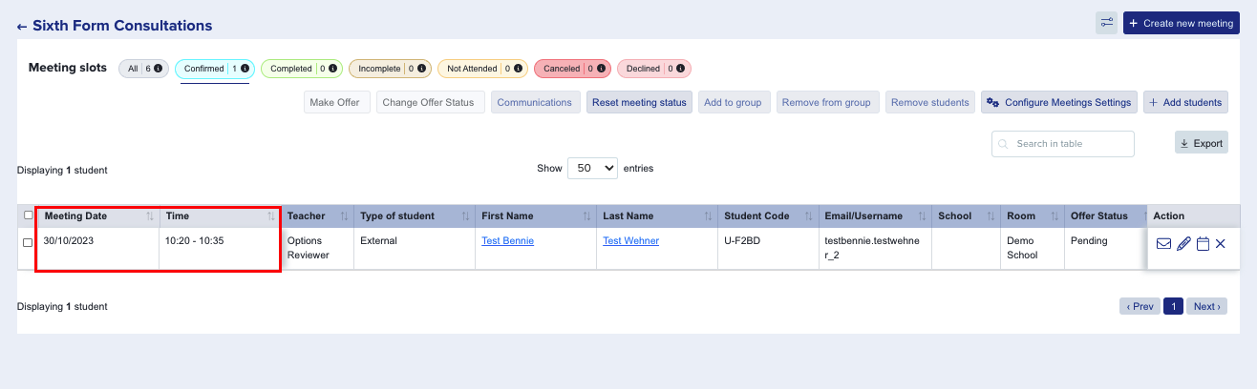The image size is (1257, 389).
Task: Sort by Meeting Date using its sort arrows
Action: tap(150, 216)
